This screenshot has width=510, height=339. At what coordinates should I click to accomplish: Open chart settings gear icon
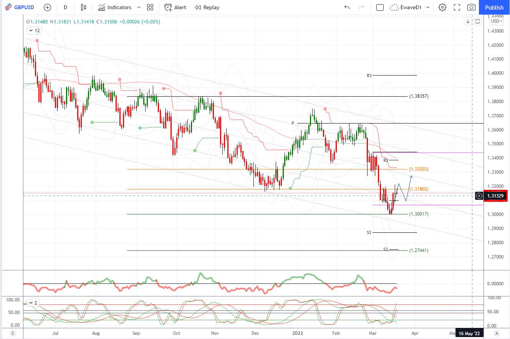point(442,7)
